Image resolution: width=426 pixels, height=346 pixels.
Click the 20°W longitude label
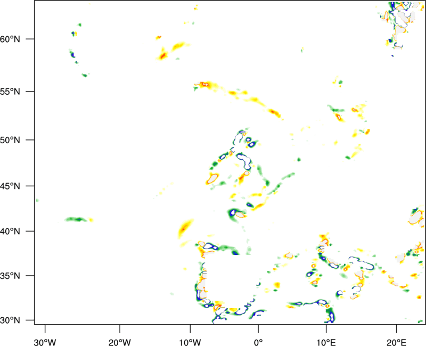coord(120,342)
